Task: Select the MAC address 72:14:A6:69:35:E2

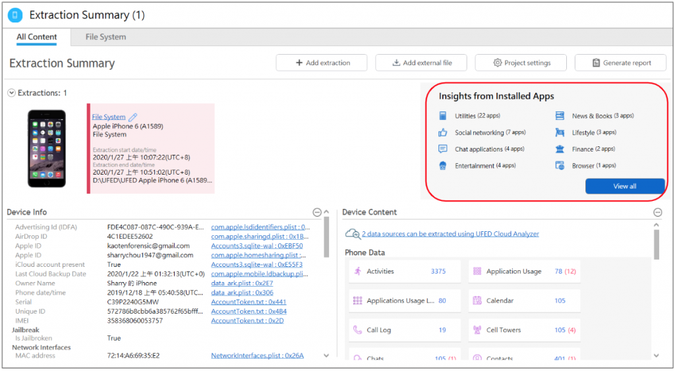Action: [133, 355]
